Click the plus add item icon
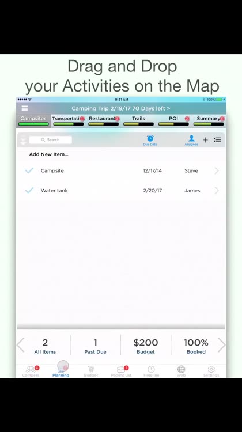The image size is (242, 432). point(205,140)
